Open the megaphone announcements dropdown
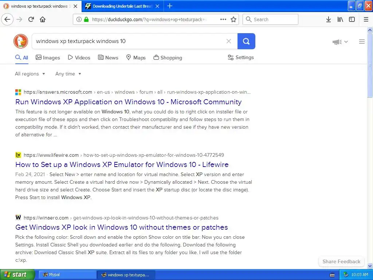Image resolution: width=373 pixels, height=280 pixels. coord(340,42)
